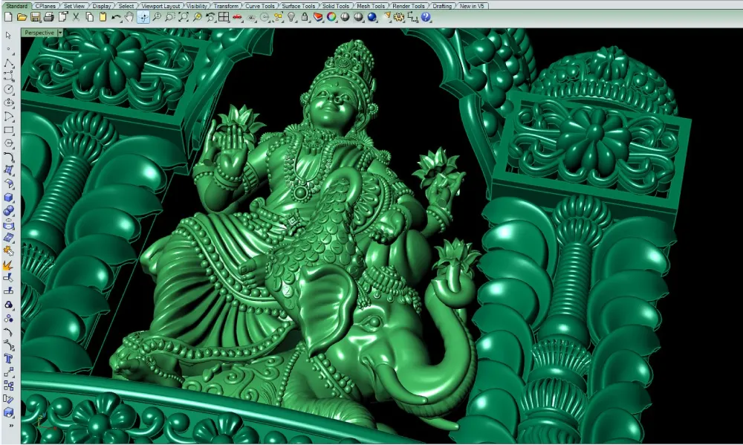This screenshot has width=743, height=445.
Task: Switch to the Visibility tab
Action: pos(197,6)
